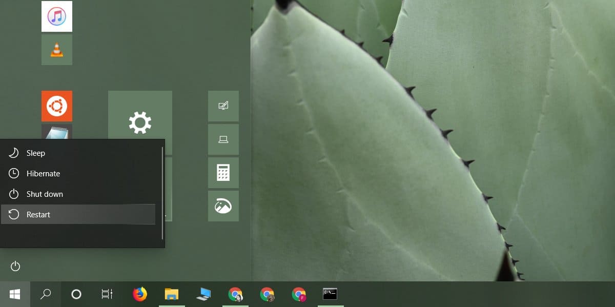Open Task View from the taskbar
615x307 pixels.
coord(106,294)
